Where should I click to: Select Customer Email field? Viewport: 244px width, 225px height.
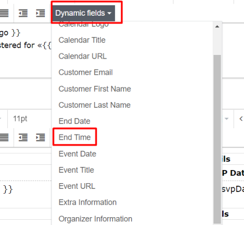tap(86, 72)
